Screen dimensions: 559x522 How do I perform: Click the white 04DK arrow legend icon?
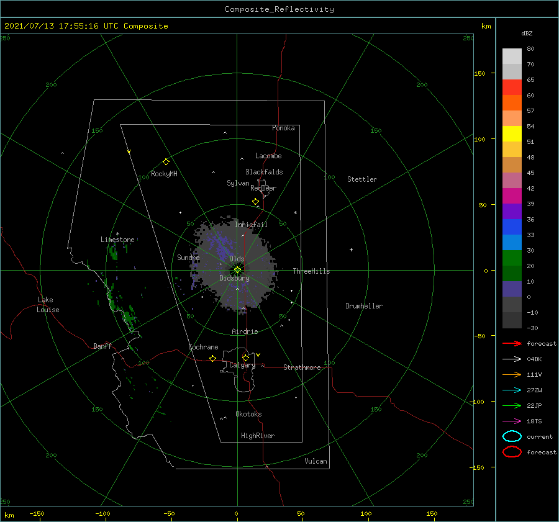512,359
